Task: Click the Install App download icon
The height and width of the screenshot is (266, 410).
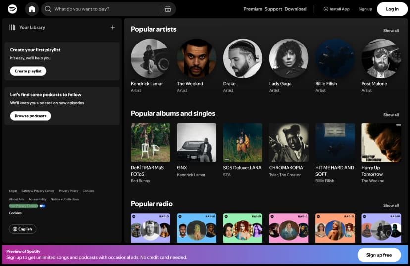Action: [326, 9]
